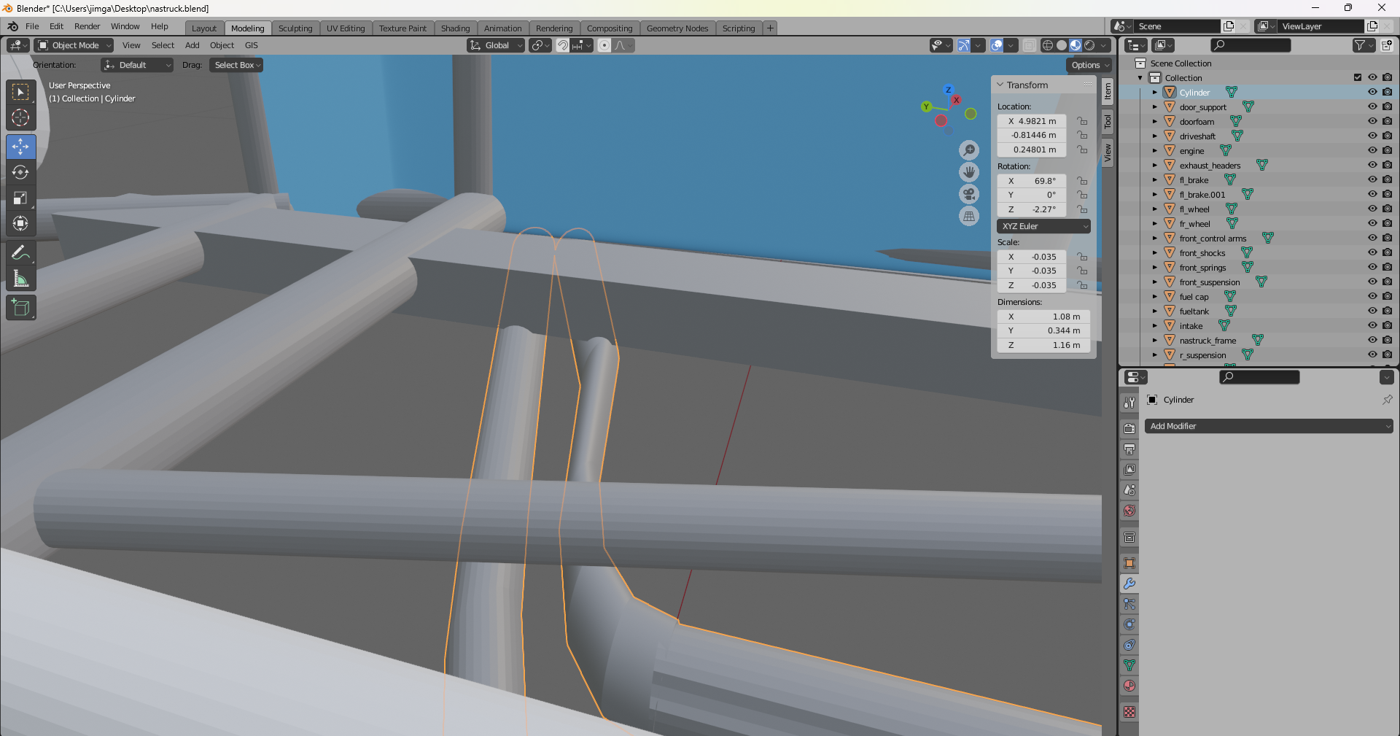Activate the Transform tool
The width and height of the screenshot is (1400, 736).
click(x=20, y=223)
